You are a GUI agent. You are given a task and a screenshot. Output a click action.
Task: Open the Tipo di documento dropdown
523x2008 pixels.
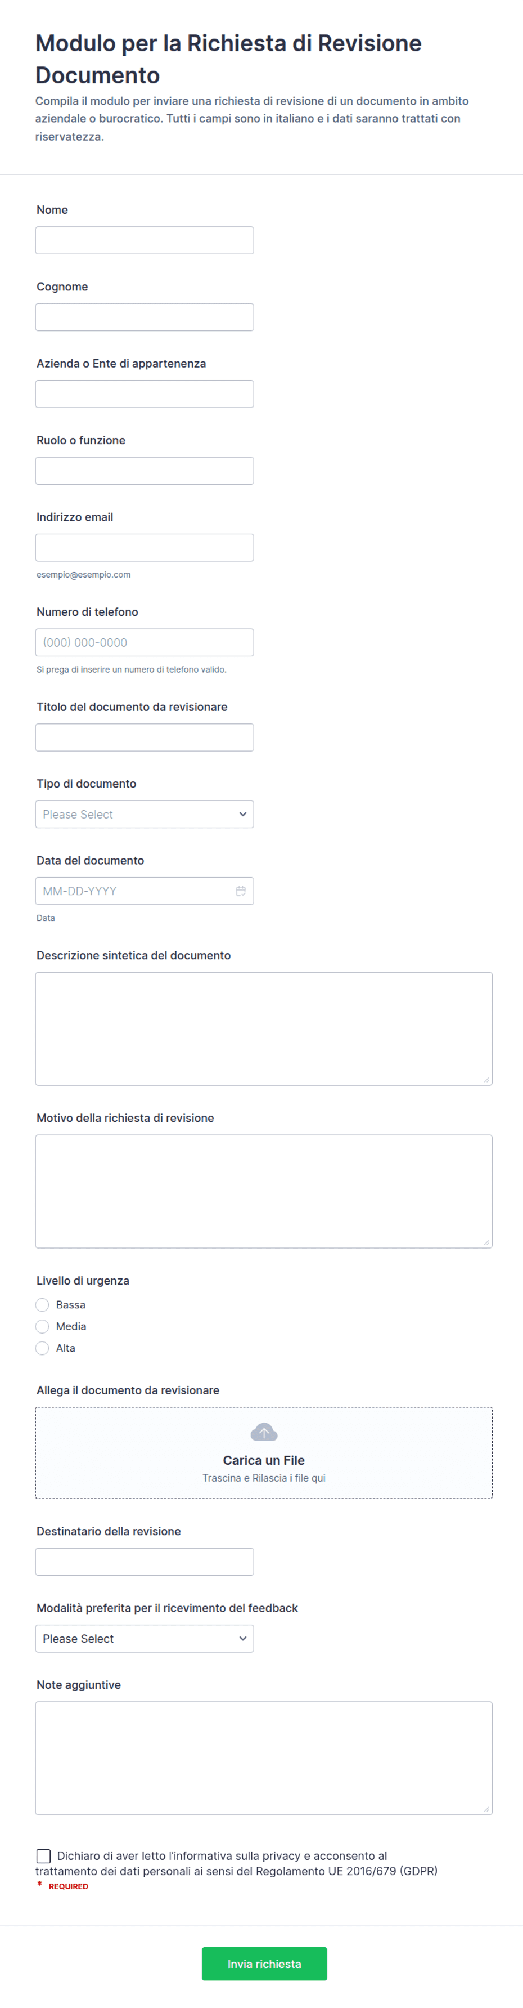pyautogui.click(x=145, y=815)
